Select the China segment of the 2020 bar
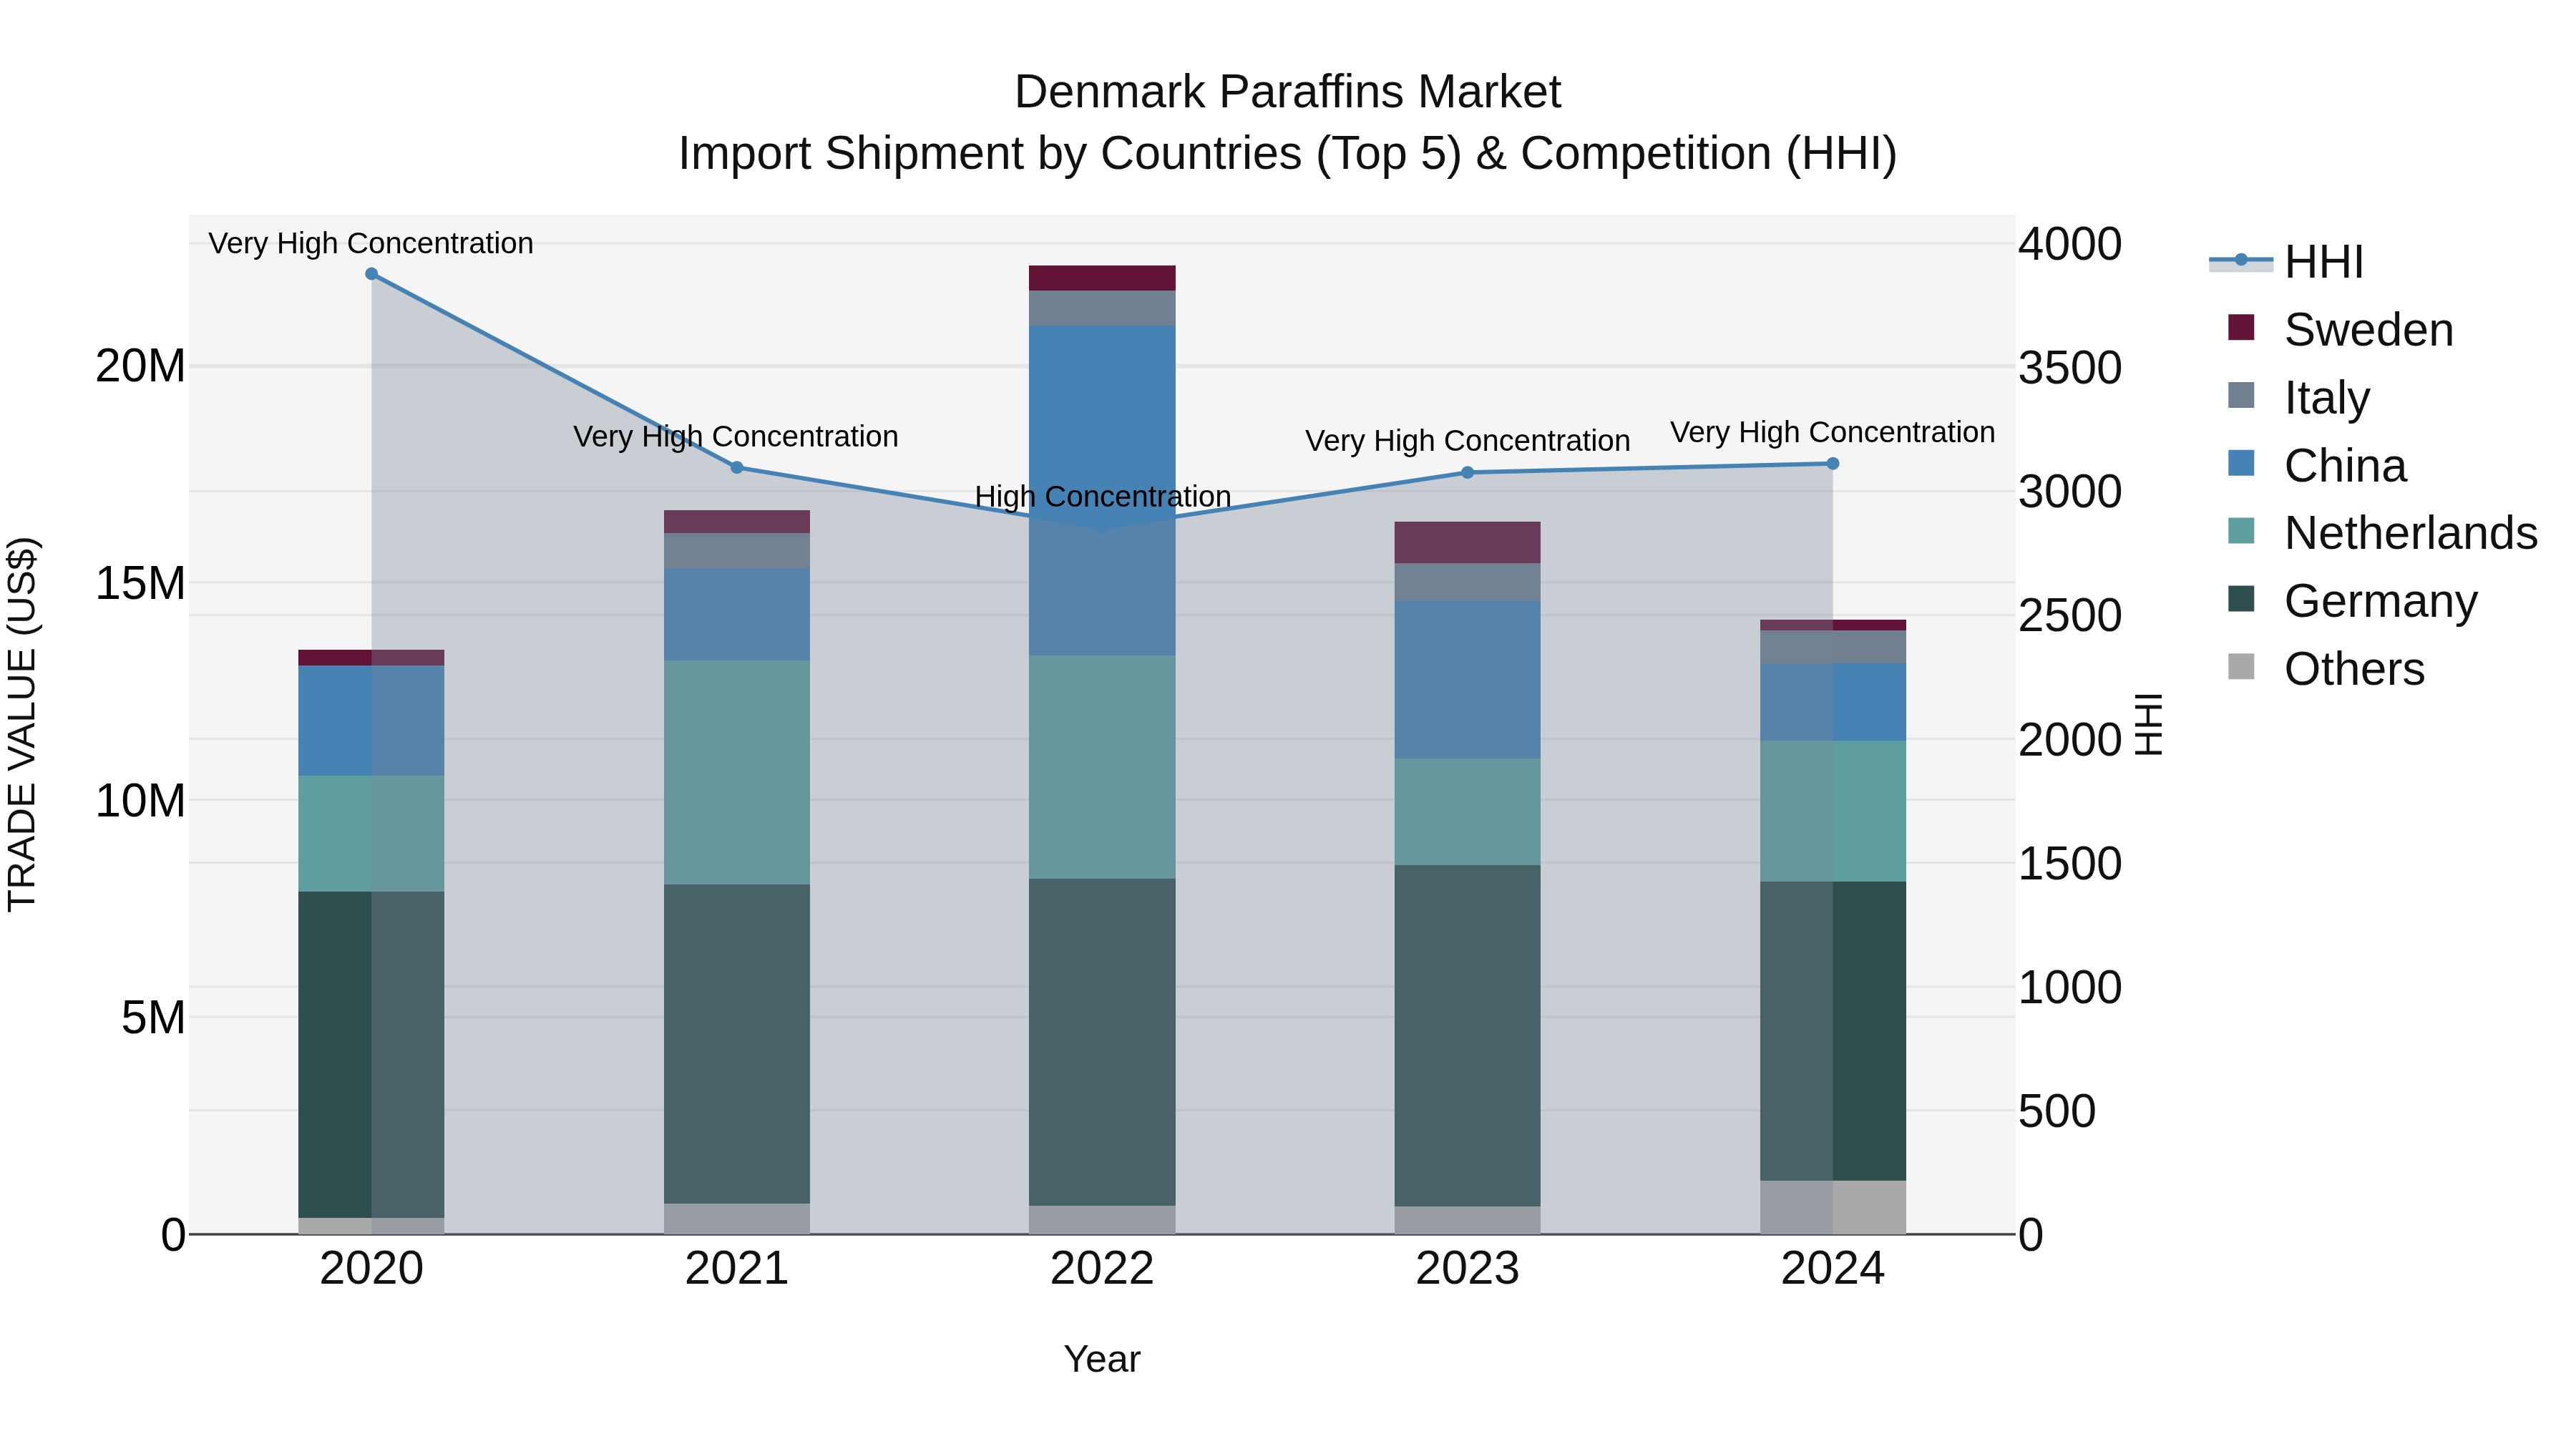 pyautogui.click(x=371, y=721)
